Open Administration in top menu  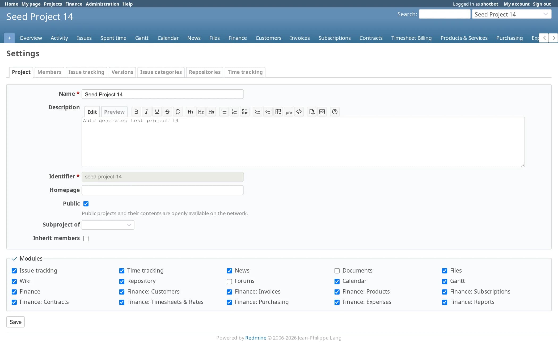(x=102, y=4)
